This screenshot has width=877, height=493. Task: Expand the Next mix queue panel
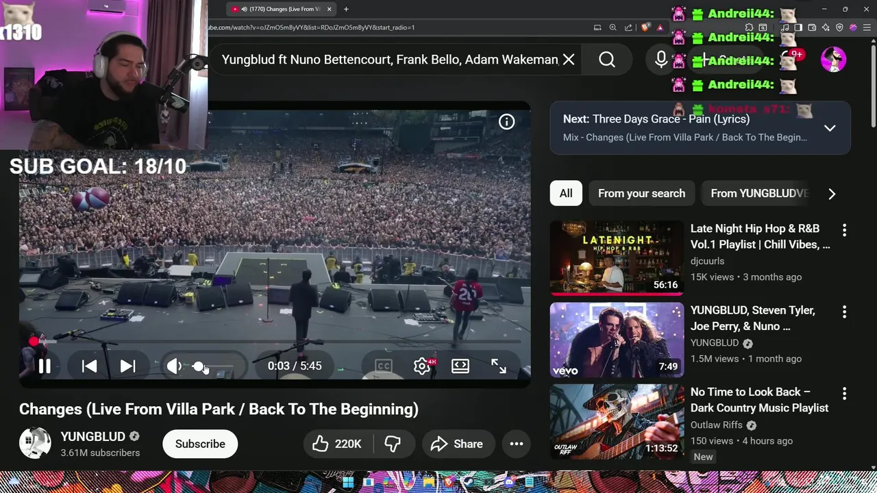pyautogui.click(x=830, y=128)
